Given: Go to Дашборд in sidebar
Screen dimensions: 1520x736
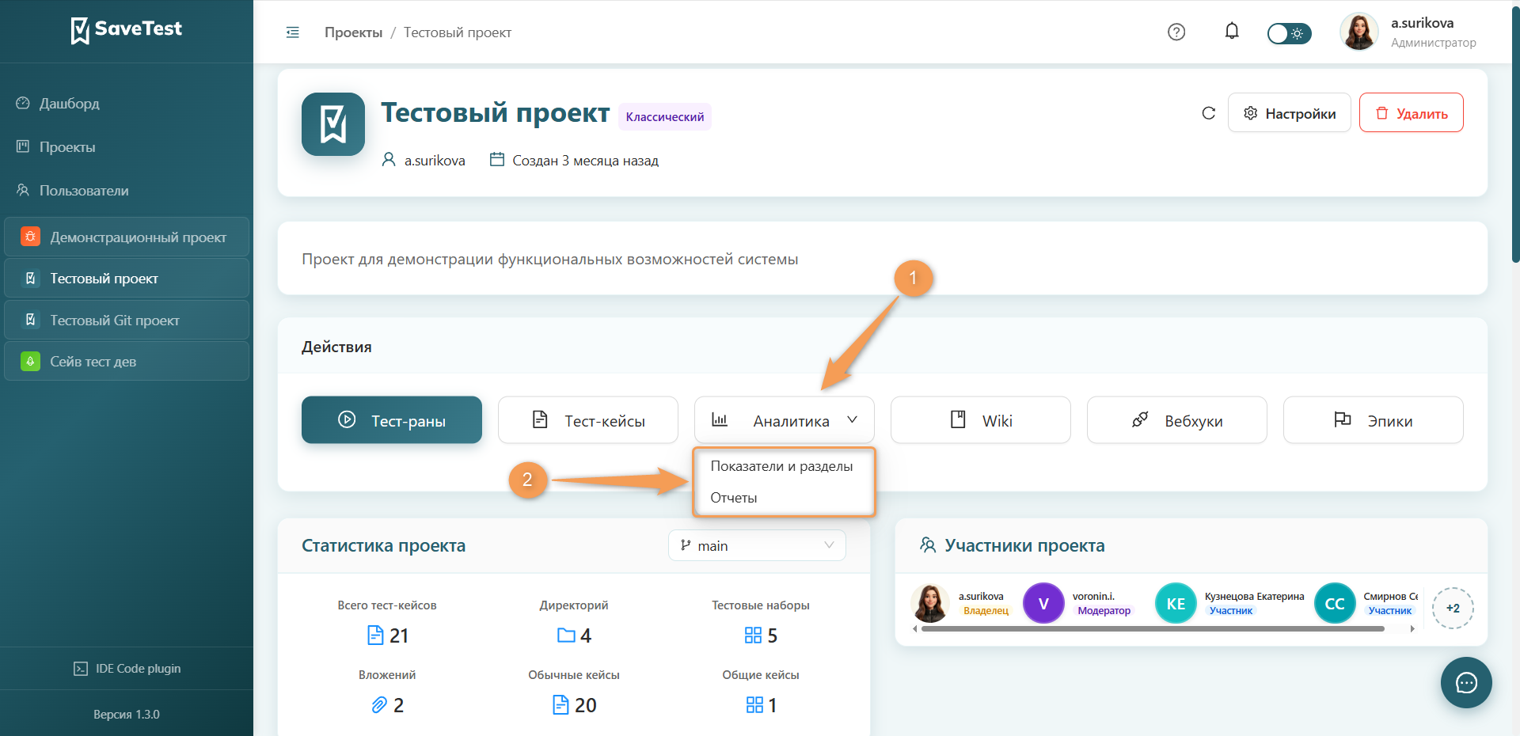Looking at the screenshot, I should point(70,104).
